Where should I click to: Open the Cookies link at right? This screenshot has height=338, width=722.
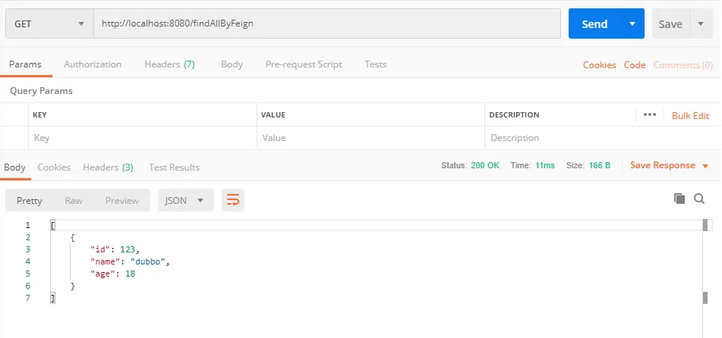pos(600,65)
